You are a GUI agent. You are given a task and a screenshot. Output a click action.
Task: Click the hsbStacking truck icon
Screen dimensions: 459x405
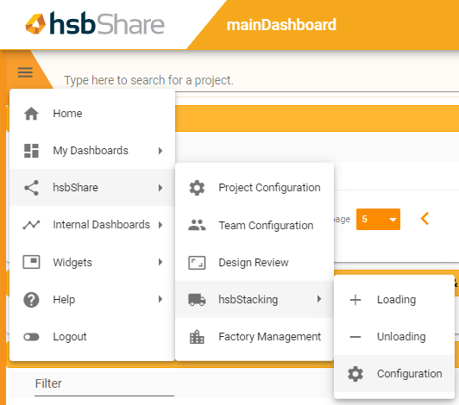pyautogui.click(x=197, y=300)
